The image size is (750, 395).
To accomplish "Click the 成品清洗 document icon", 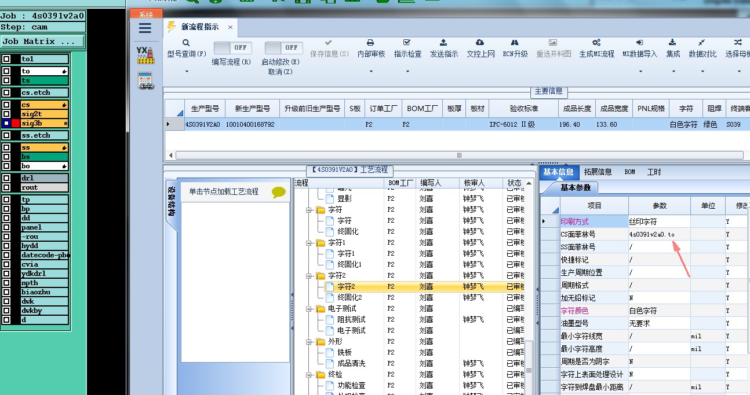I will coord(330,363).
